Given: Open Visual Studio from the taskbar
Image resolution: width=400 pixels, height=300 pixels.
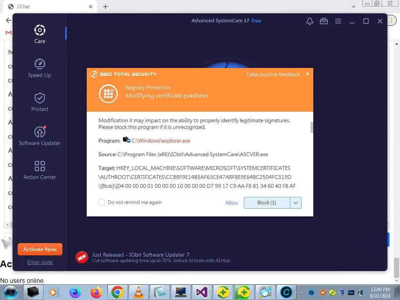Looking at the screenshot, I should pyautogui.click(x=202, y=292).
